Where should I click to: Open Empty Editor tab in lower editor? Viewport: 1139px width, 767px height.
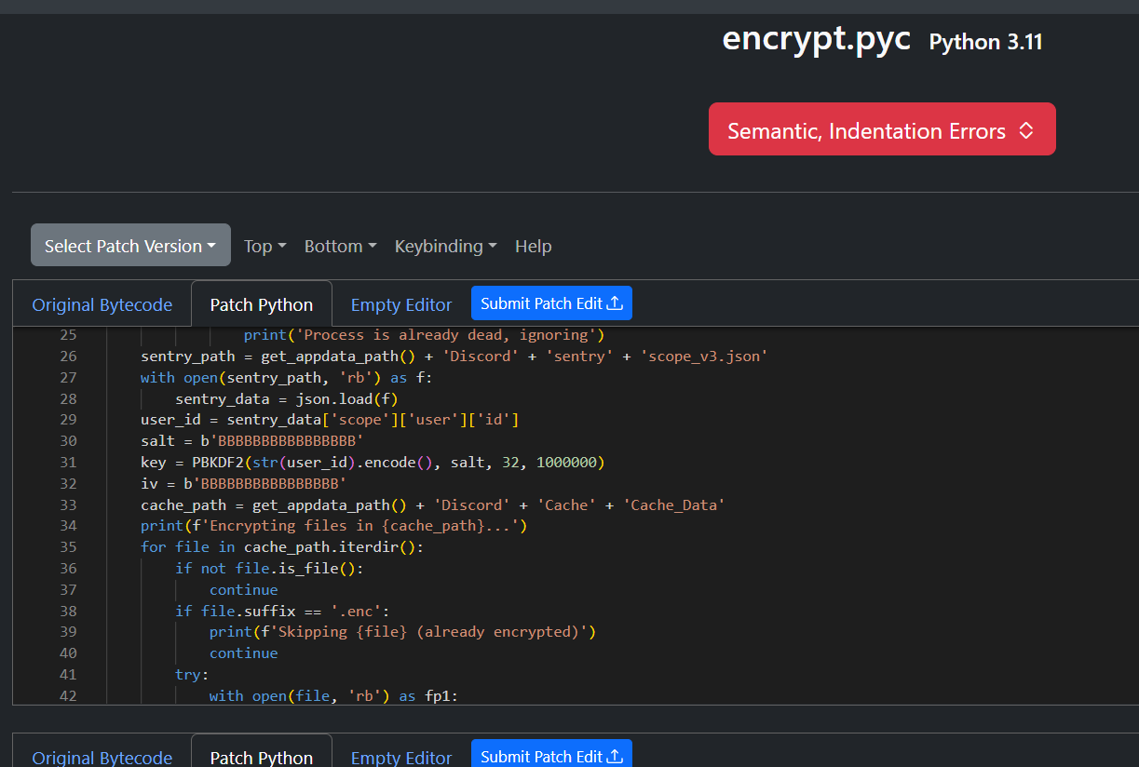[401, 757]
